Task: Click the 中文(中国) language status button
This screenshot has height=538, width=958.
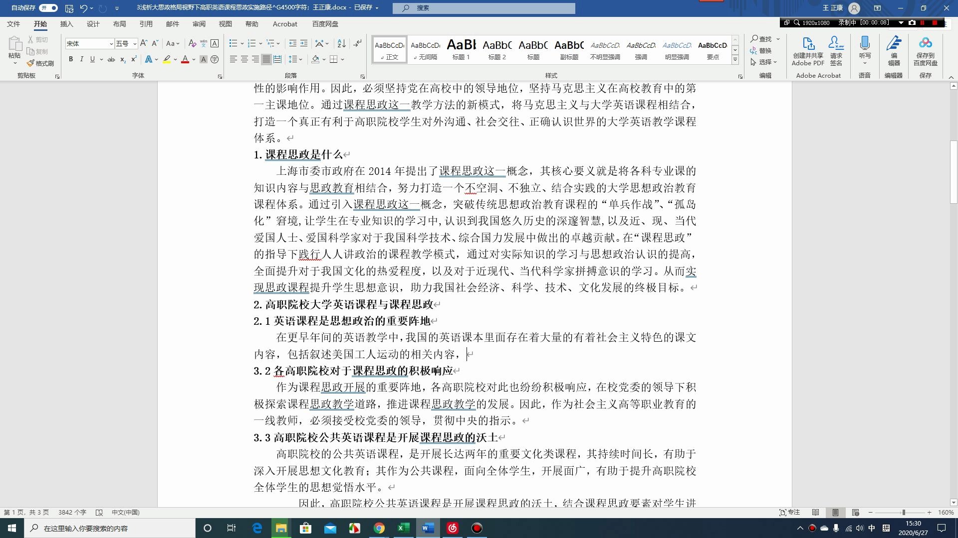Action: [x=126, y=512]
